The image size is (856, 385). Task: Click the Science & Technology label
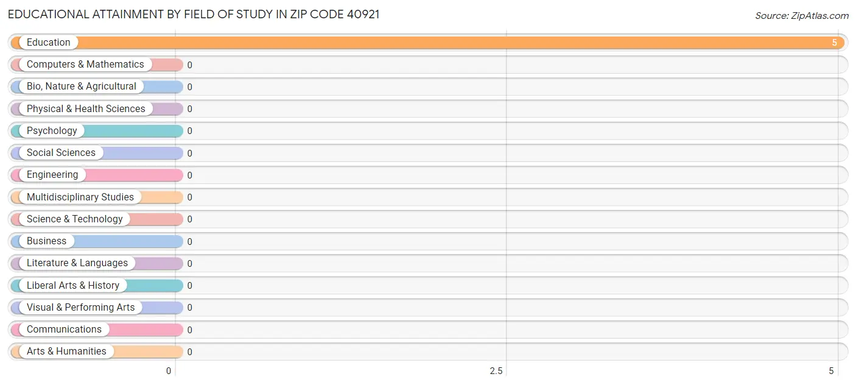pos(75,219)
